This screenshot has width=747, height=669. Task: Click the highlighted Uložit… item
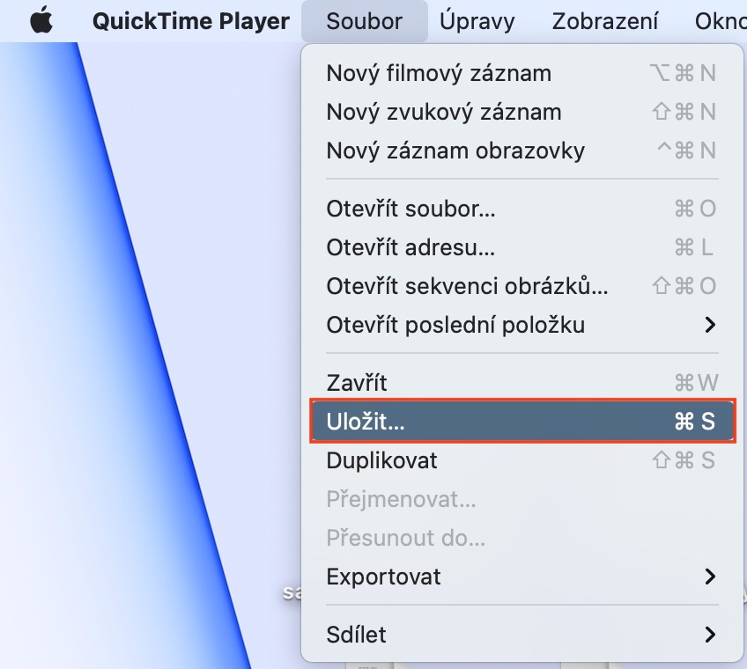point(522,422)
